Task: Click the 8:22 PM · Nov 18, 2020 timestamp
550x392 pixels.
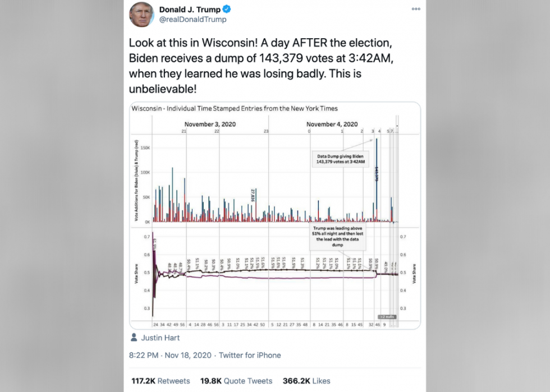Action: coord(169,355)
